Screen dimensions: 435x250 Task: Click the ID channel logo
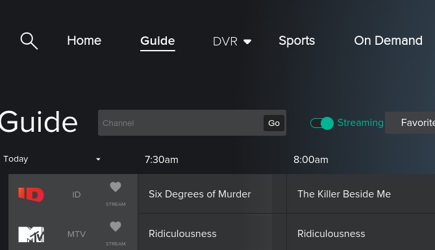(x=31, y=195)
